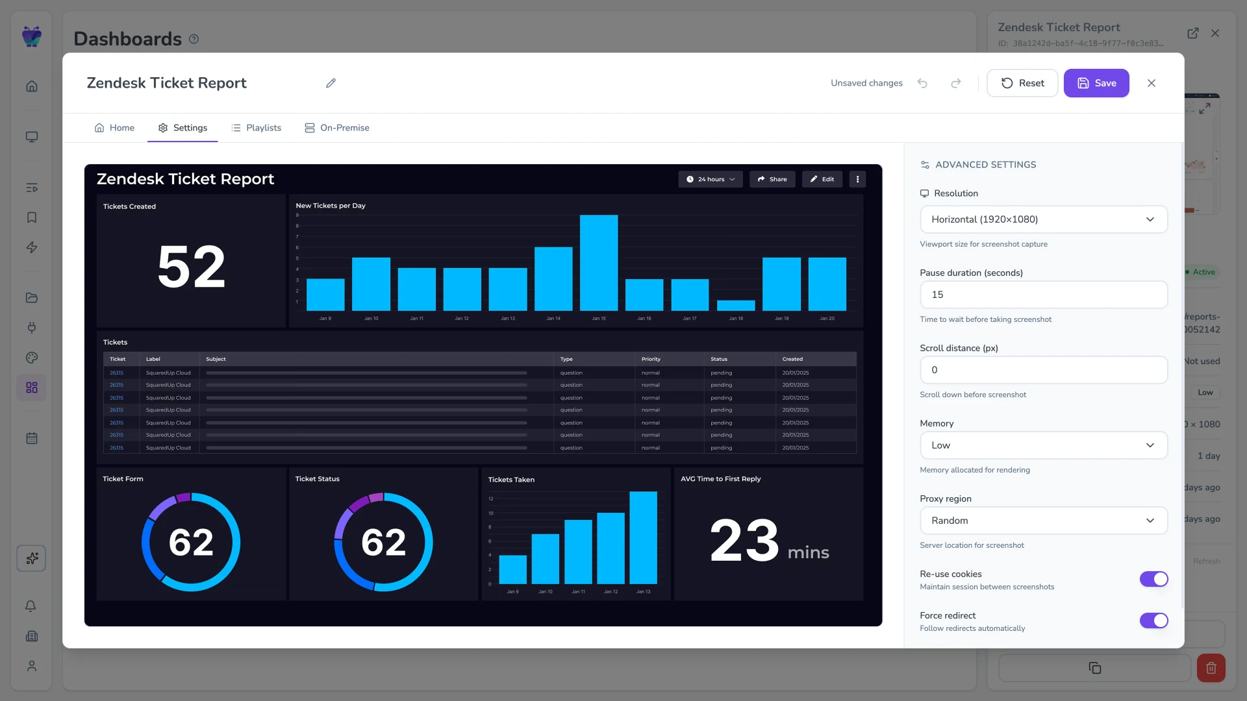Click the Jan 15 bar in New Tickets chart
Image resolution: width=1247 pixels, height=701 pixels.
[599, 263]
